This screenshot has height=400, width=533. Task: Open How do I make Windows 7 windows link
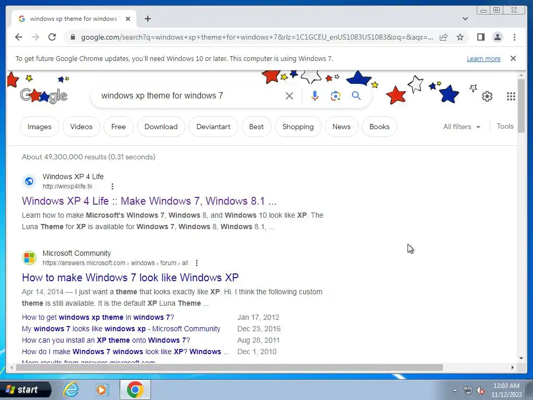pos(125,352)
